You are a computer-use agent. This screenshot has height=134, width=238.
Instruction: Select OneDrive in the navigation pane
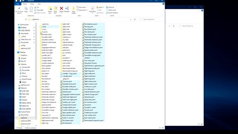pos(24,55)
